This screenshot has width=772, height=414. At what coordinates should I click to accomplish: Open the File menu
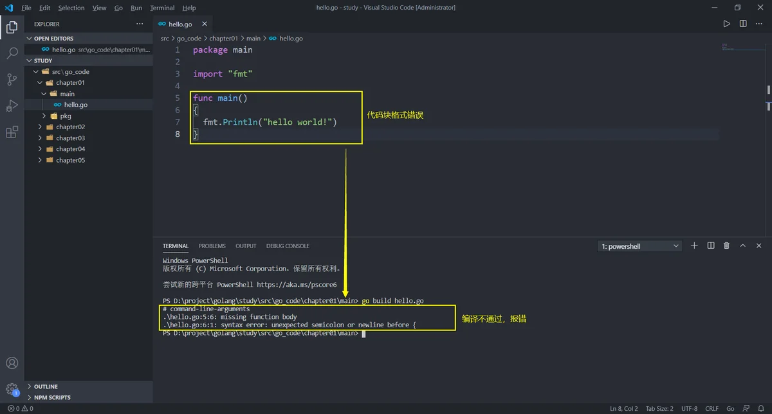(x=26, y=8)
